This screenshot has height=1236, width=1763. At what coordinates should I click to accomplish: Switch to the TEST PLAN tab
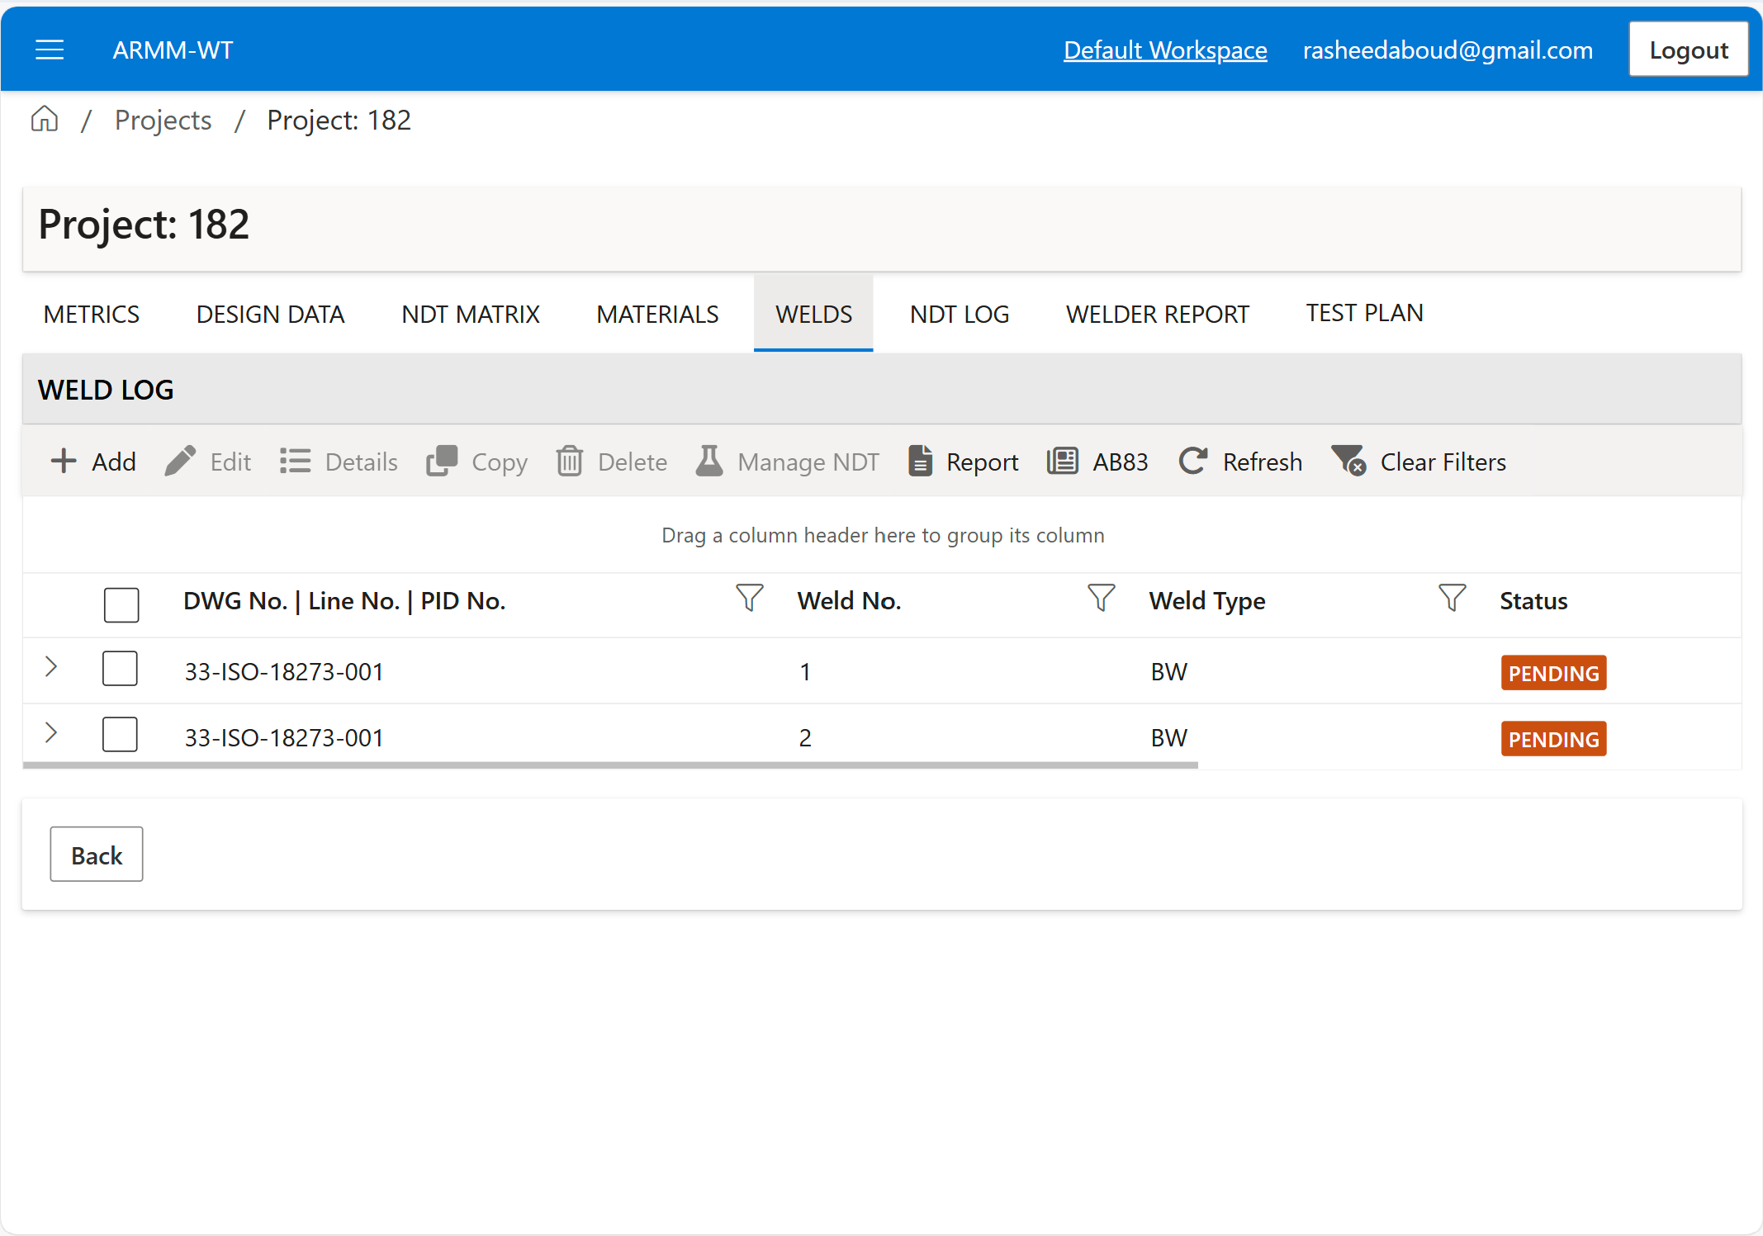click(x=1364, y=313)
